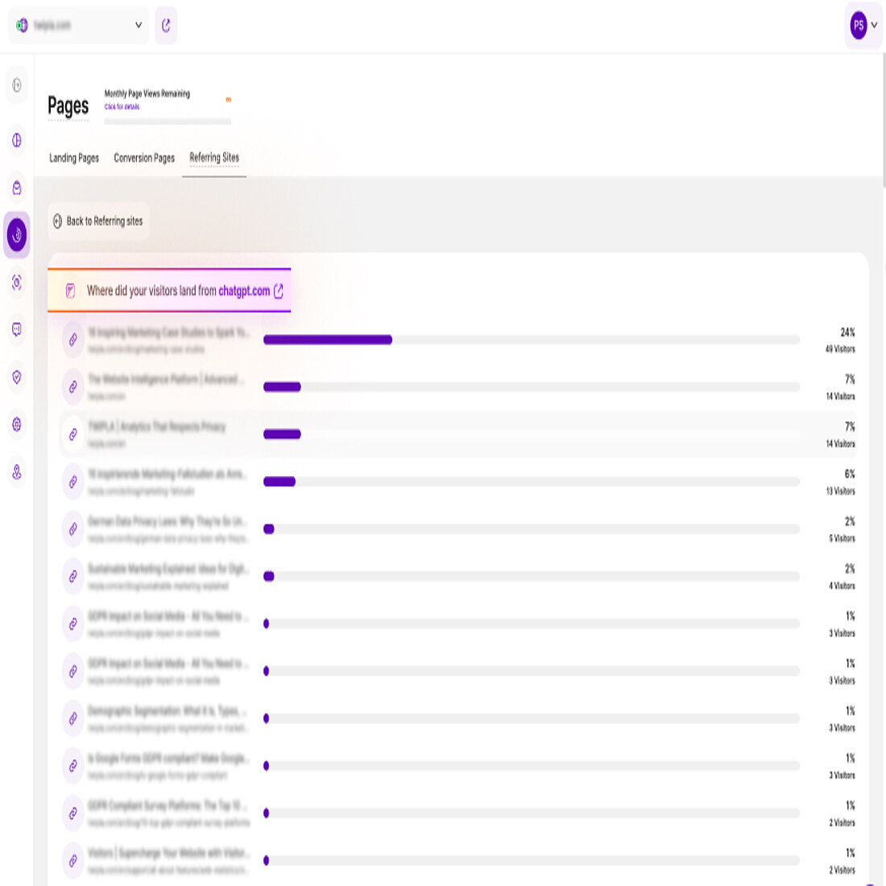Select the Back to Referring sites button
This screenshot has height=886, width=886.
(x=98, y=221)
